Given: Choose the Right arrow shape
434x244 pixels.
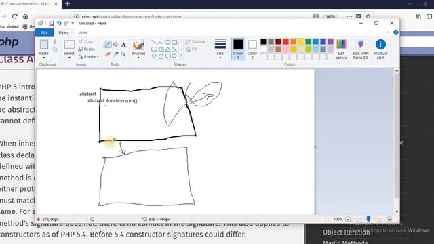Looking at the screenshot, I should point(174,56).
